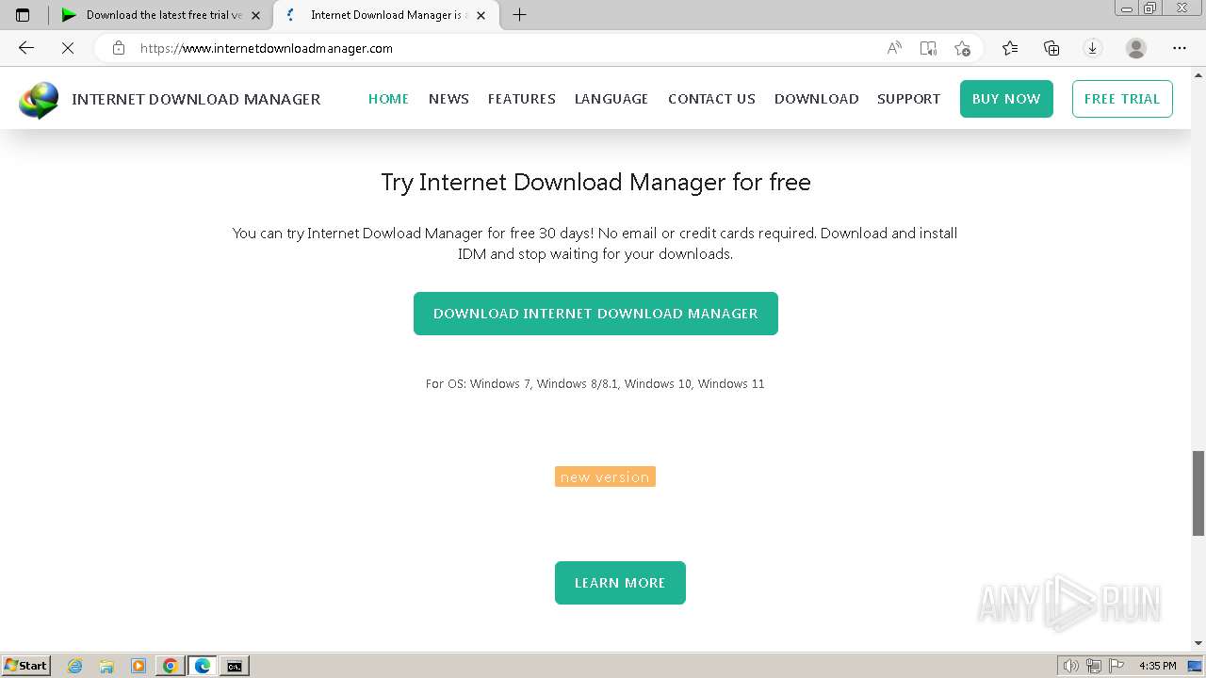Close the 'Internet Download Manager is' tab
Image resolution: width=1206 pixels, height=678 pixels.
pos(481,15)
